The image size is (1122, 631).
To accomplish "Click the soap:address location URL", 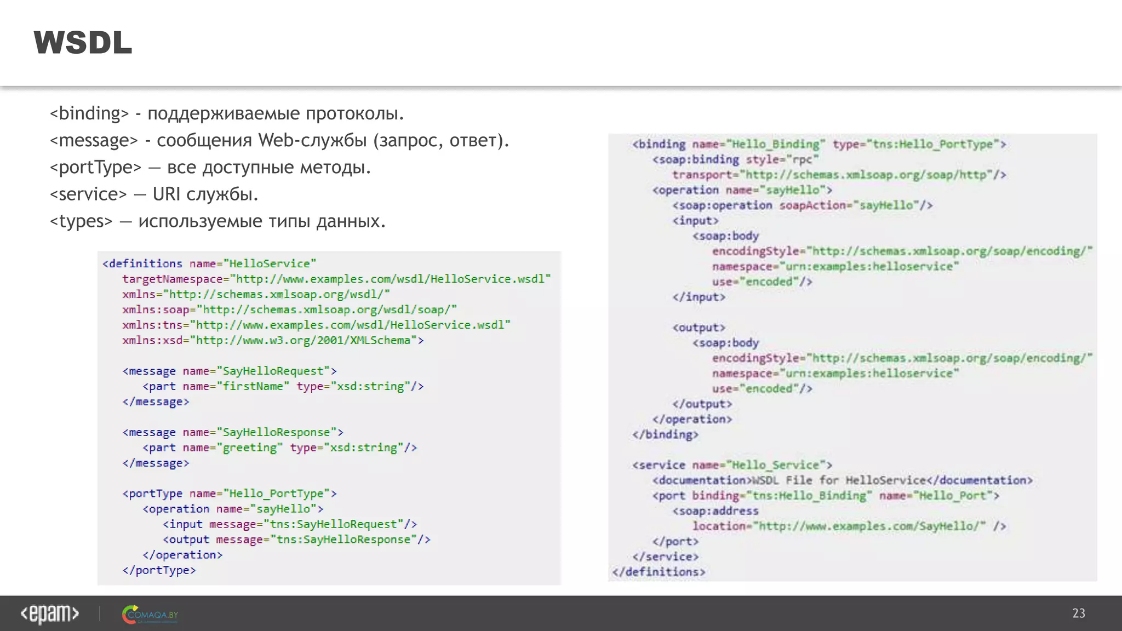I will [x=869, y=526].
